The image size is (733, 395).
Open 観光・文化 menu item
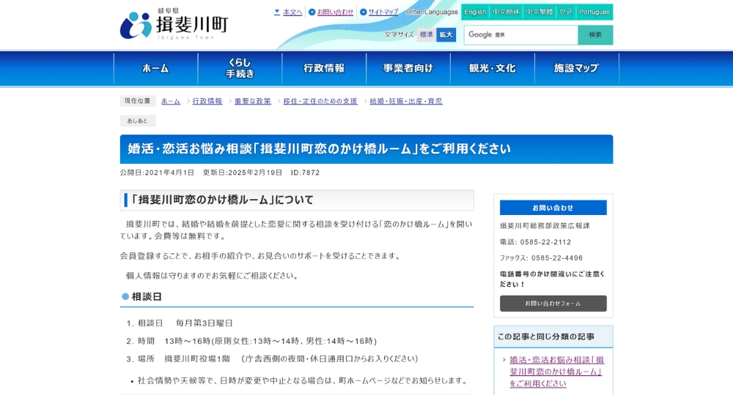pos(493,68)
